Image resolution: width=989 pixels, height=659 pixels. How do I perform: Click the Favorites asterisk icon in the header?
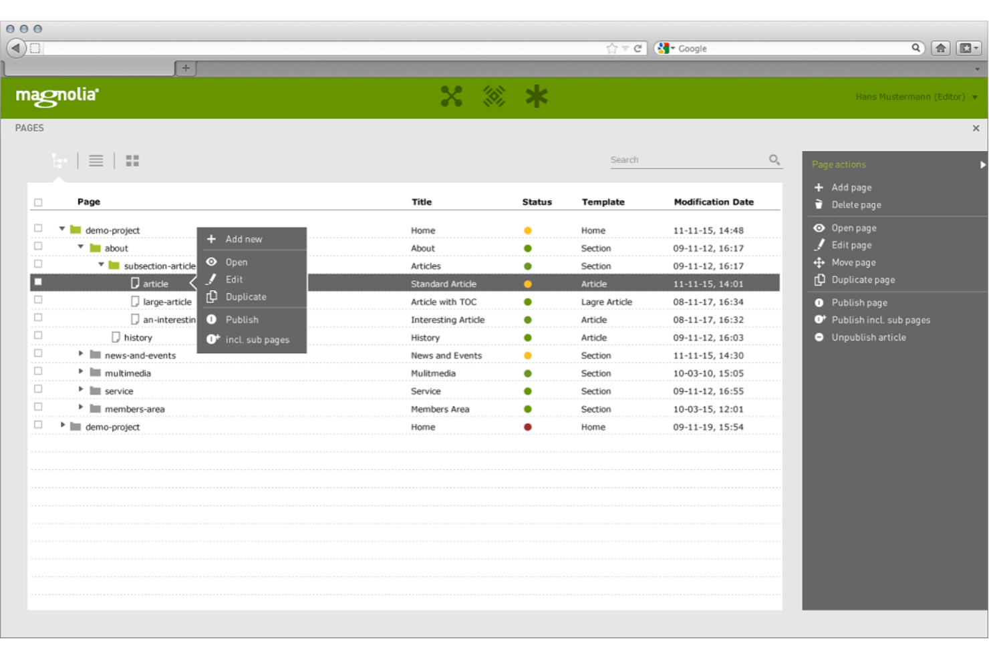[536, 97]
